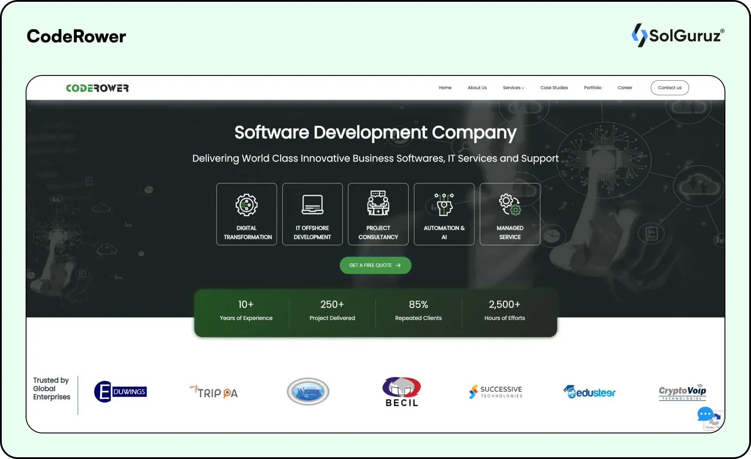Screen dimensions: 751x459
Task: Click Get a Free Quote
Action: pos(375,265)
